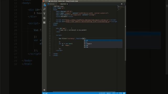This screenshot has width=168, height=94.
Task: Open feedback smiley in status bar
Action: pyautogui.click(x=124, y=93)
